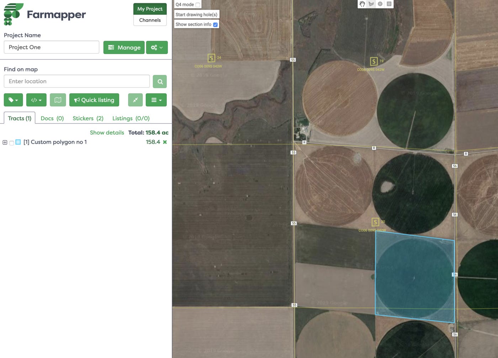Click Start drawing hole(s) button
The image size is (498, 358).
pyautogui.click(x=196, y=15)
